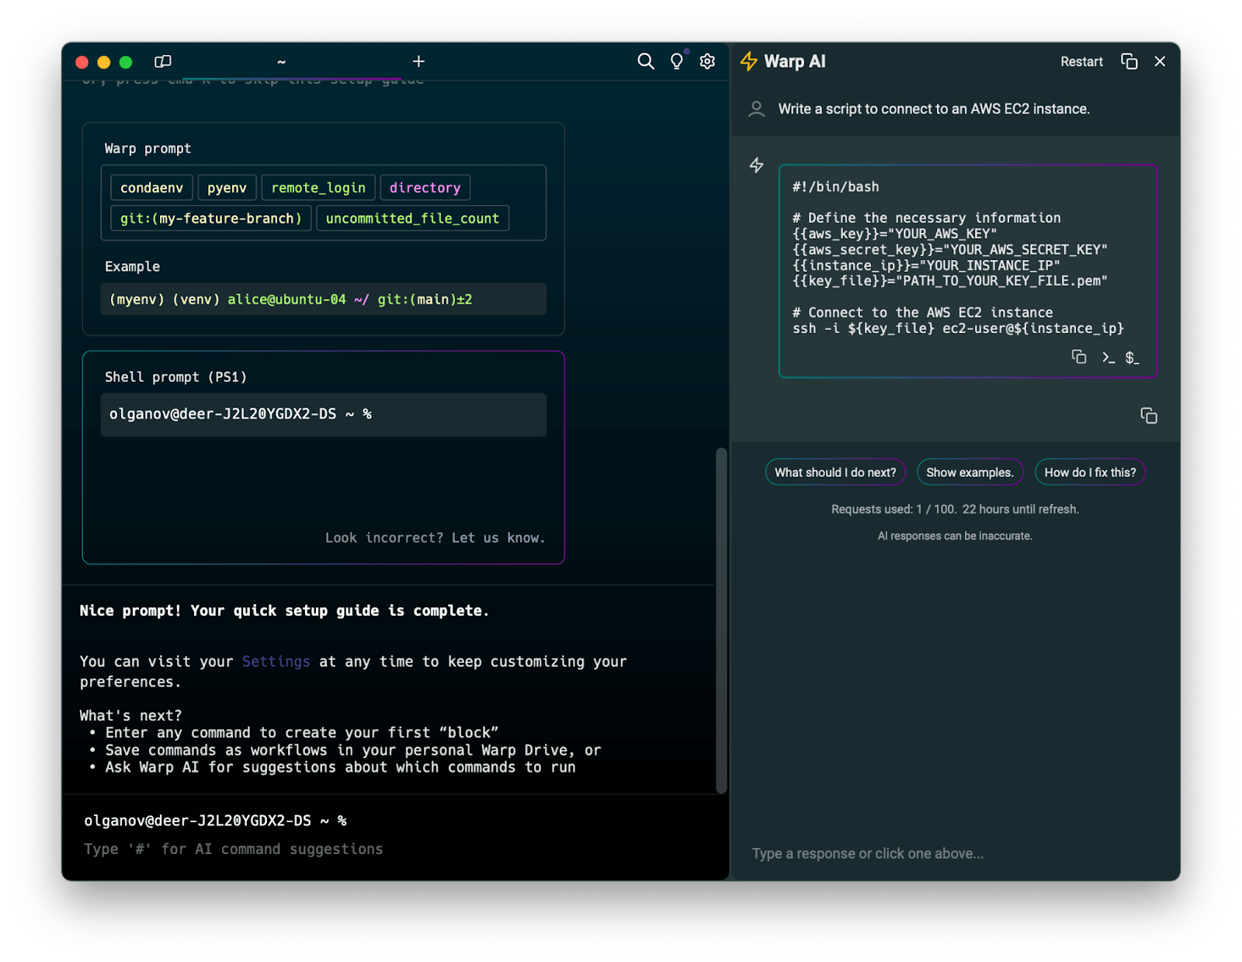
Task: Open a new terminal tab with plus icon
Action: pos(418,61)
